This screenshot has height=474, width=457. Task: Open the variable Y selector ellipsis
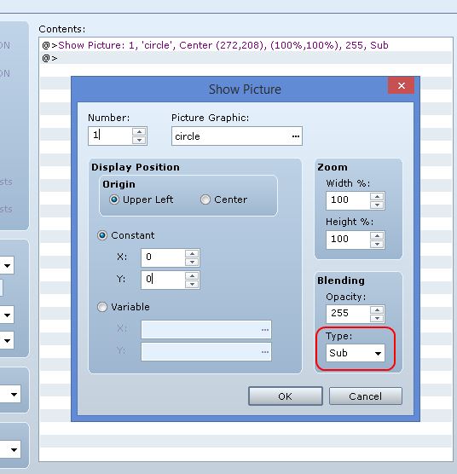click(265, 352)
